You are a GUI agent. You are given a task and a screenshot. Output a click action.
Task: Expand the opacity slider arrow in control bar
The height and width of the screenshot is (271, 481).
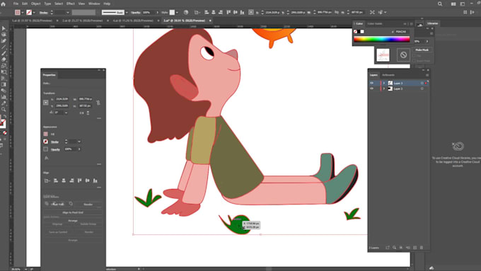coord(157,13)
